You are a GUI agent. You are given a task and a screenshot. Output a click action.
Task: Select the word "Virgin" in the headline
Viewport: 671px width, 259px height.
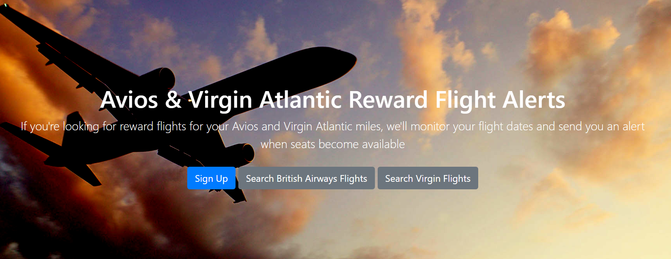coord(220,100)
